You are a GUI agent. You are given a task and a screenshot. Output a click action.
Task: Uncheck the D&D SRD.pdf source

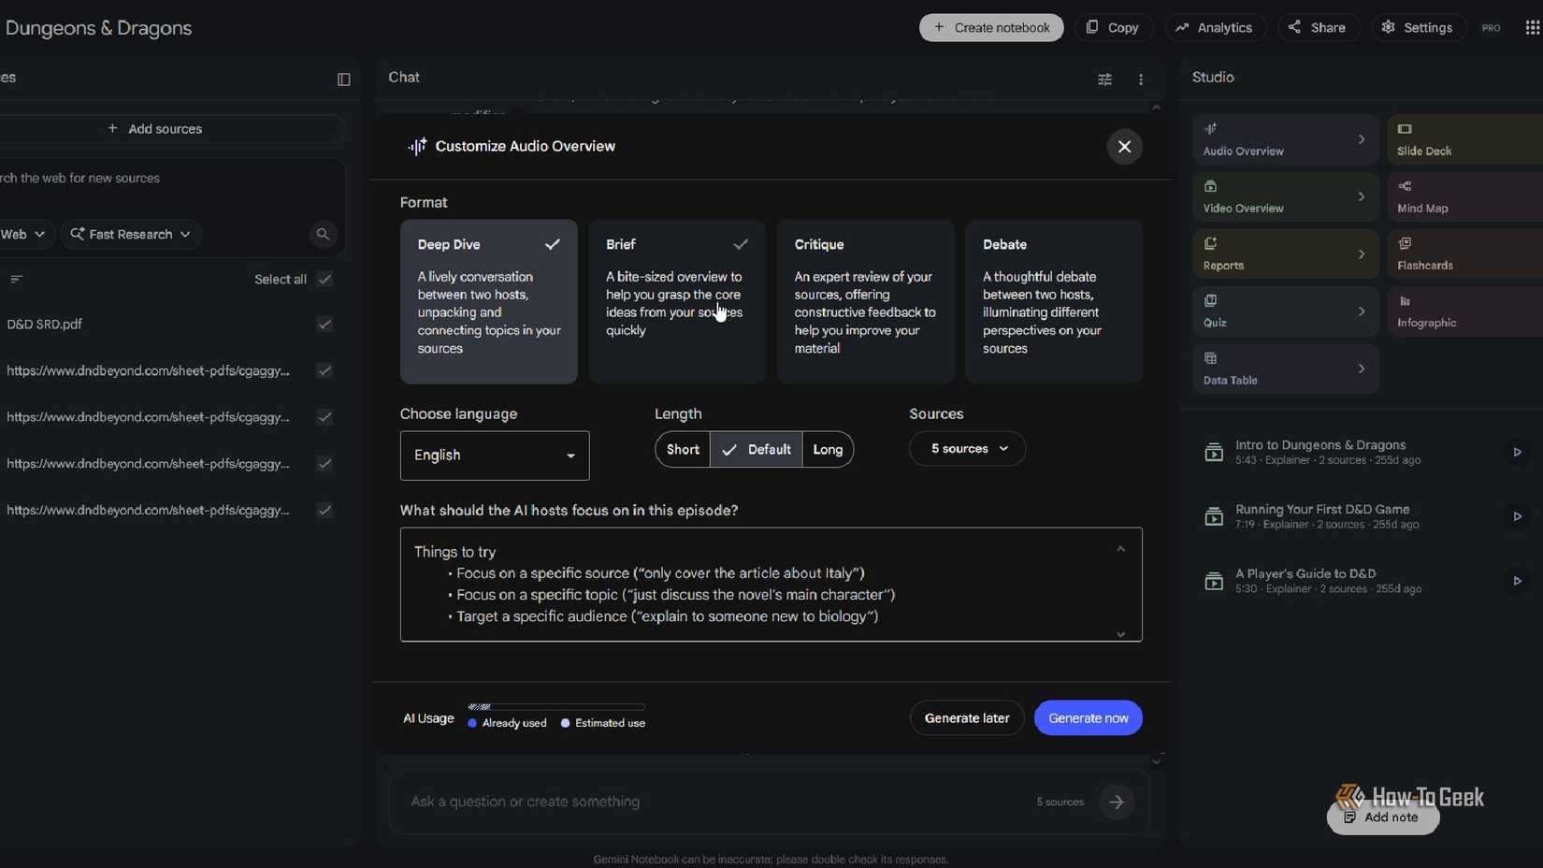[x=324, y=324]
